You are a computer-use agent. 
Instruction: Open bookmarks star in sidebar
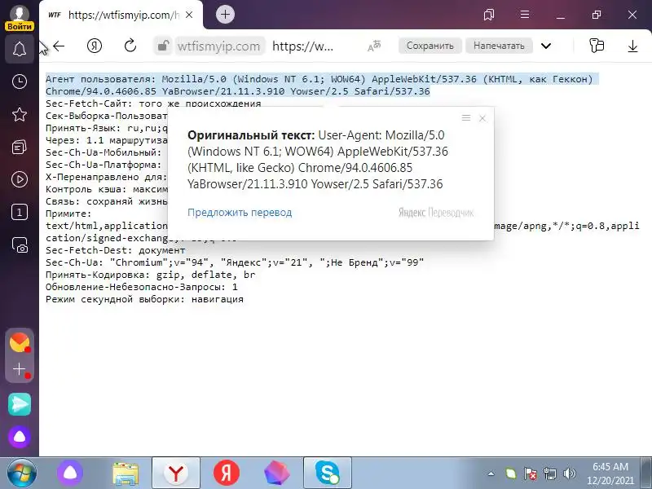(20, 114)
